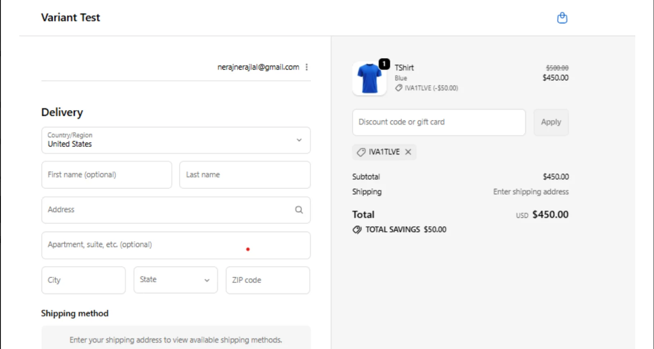Click the Discount code or gift card field
The height and width of the screenshot is (349, 654).
coord(439,122)
